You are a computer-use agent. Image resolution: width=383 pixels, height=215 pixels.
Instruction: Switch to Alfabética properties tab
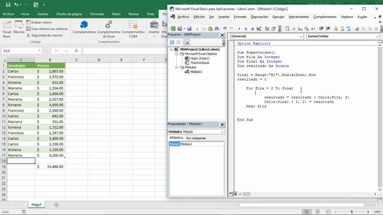[x=176, y=138]
